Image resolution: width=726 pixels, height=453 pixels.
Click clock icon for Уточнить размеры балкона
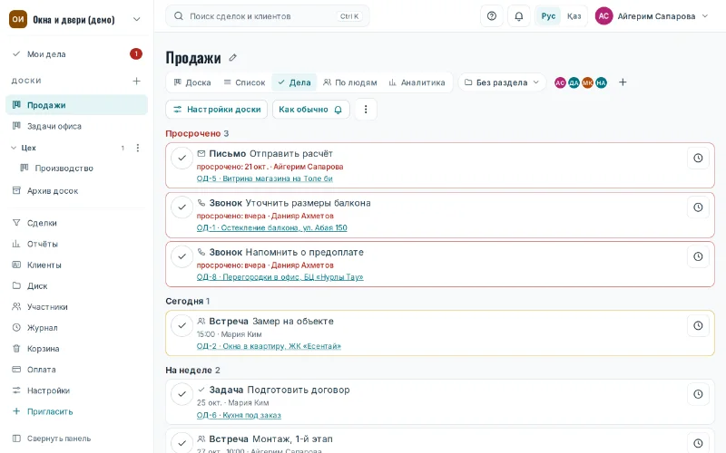coord(698,207)
